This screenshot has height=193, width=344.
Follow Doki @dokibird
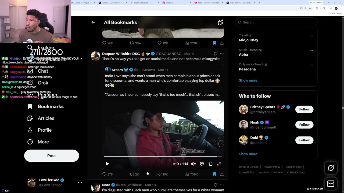(x=304, y=140)
